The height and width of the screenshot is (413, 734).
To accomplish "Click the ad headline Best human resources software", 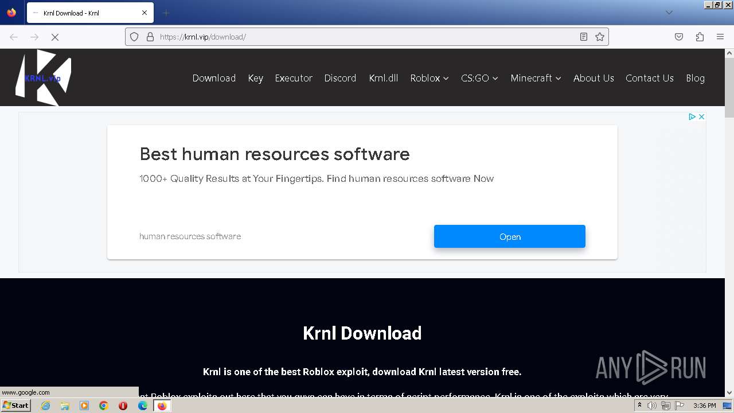I will 275,154.
